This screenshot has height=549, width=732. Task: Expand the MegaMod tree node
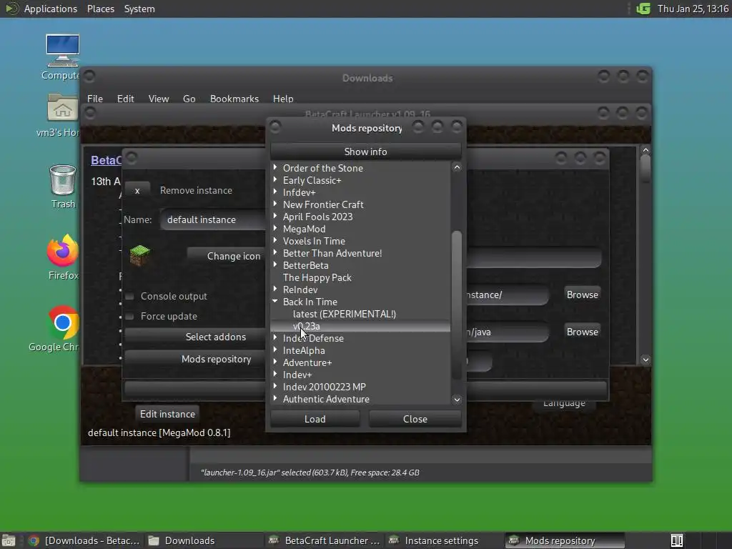pyautogui.click(x=275, y=228)
